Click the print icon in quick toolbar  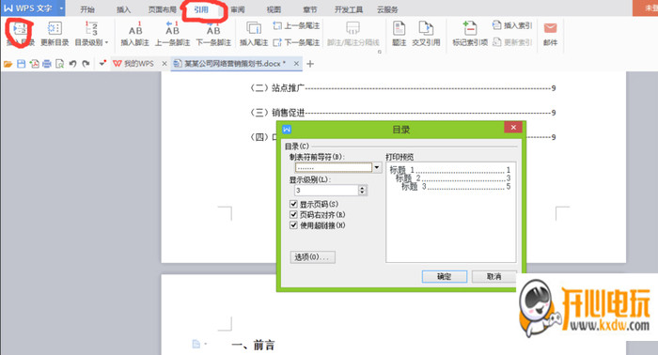(47, 64)
